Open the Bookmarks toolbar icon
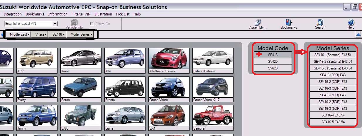 [289, 23]
